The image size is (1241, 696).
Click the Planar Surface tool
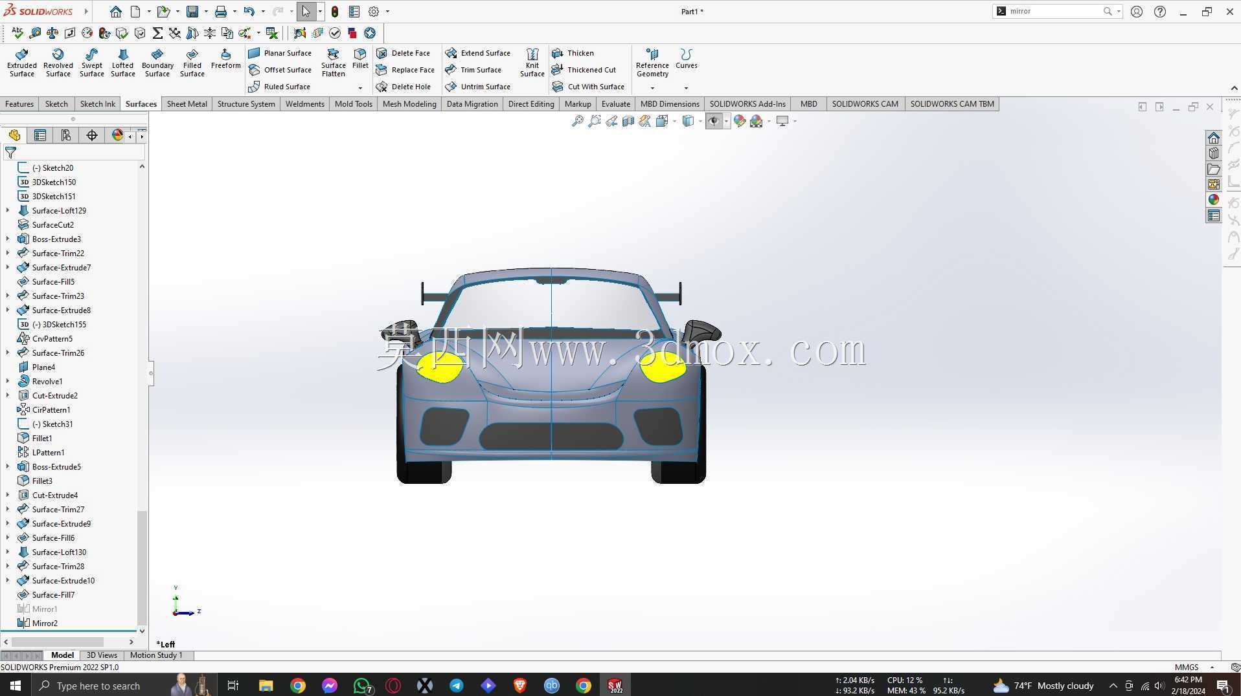click(280, 53)
